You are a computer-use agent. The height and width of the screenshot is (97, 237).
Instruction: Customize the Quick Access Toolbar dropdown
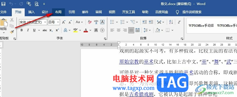44,4
